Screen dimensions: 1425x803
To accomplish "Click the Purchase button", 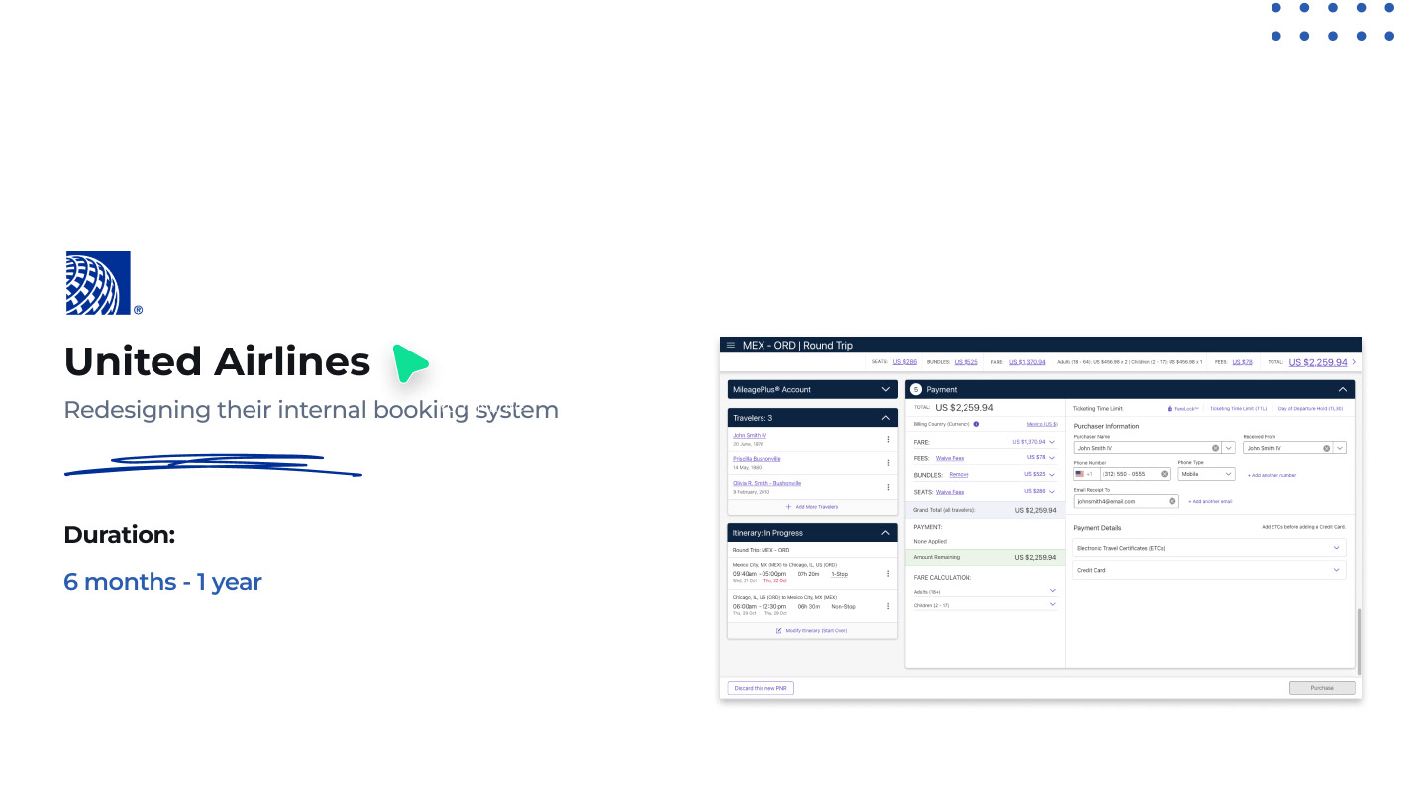I will tap(1322, 688).
